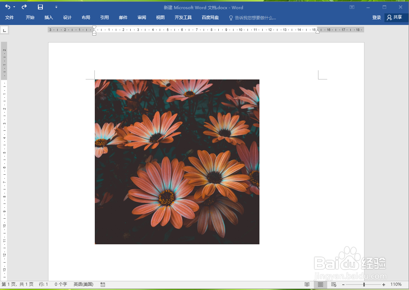Click the Ribbon Display Options icon
409x290 pixels.
tap(352, 7)
